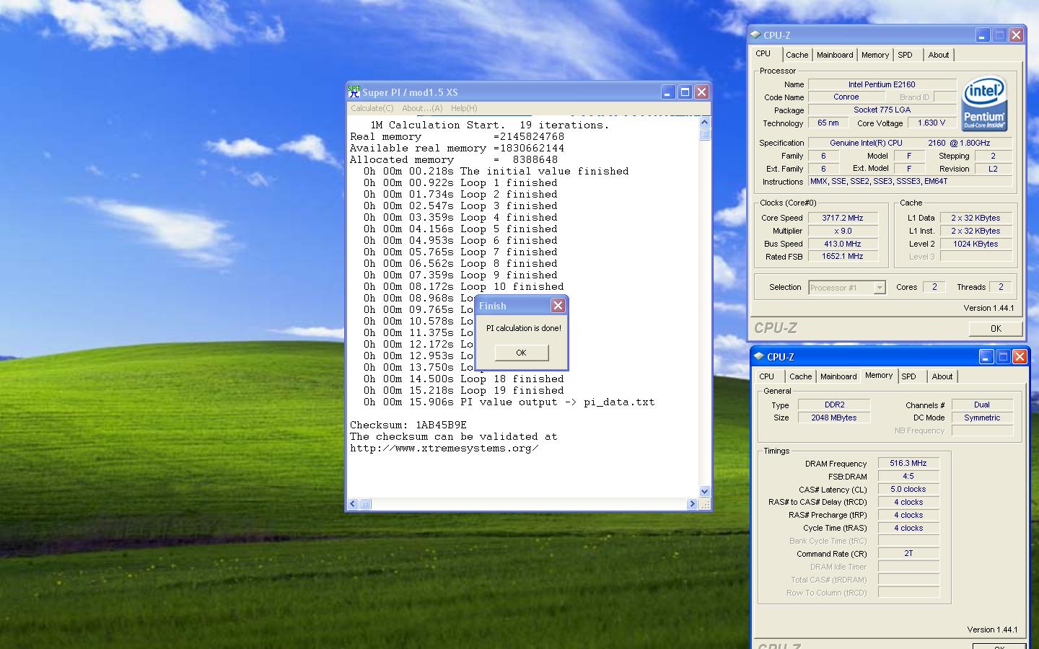The width and height of the screenshot is (1039, 649).
Task: Click the Instructions value MMX, SSE list
Action: (910, 181)
